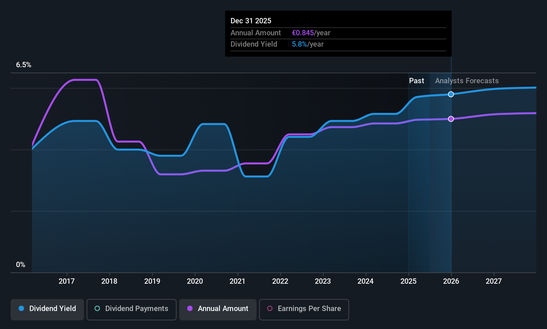Toggle the Annual Amount legend series
547x329 pixels.
(218, 310)
